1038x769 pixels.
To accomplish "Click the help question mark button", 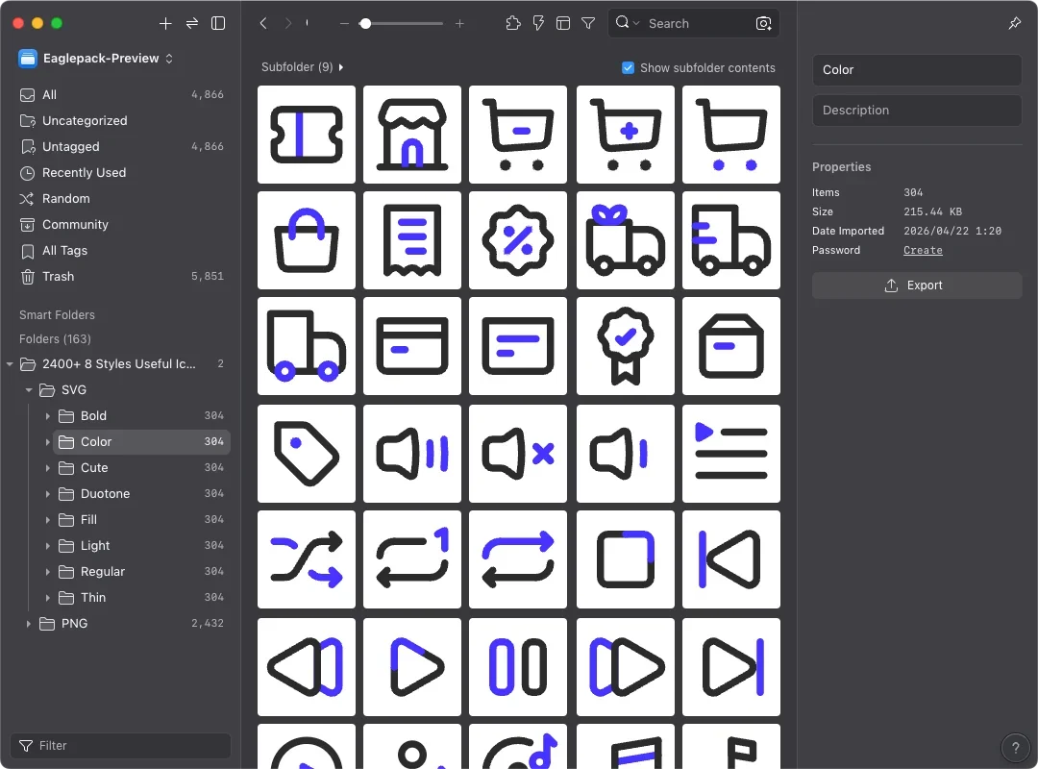I will [1015, 748].
